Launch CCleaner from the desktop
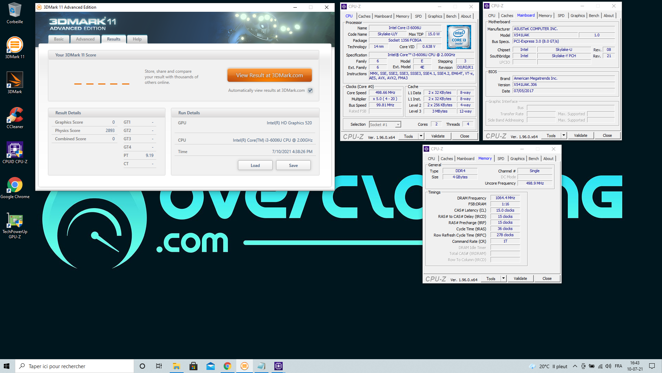The width and height of the screenshot is (662, 373). pos(15,118)
